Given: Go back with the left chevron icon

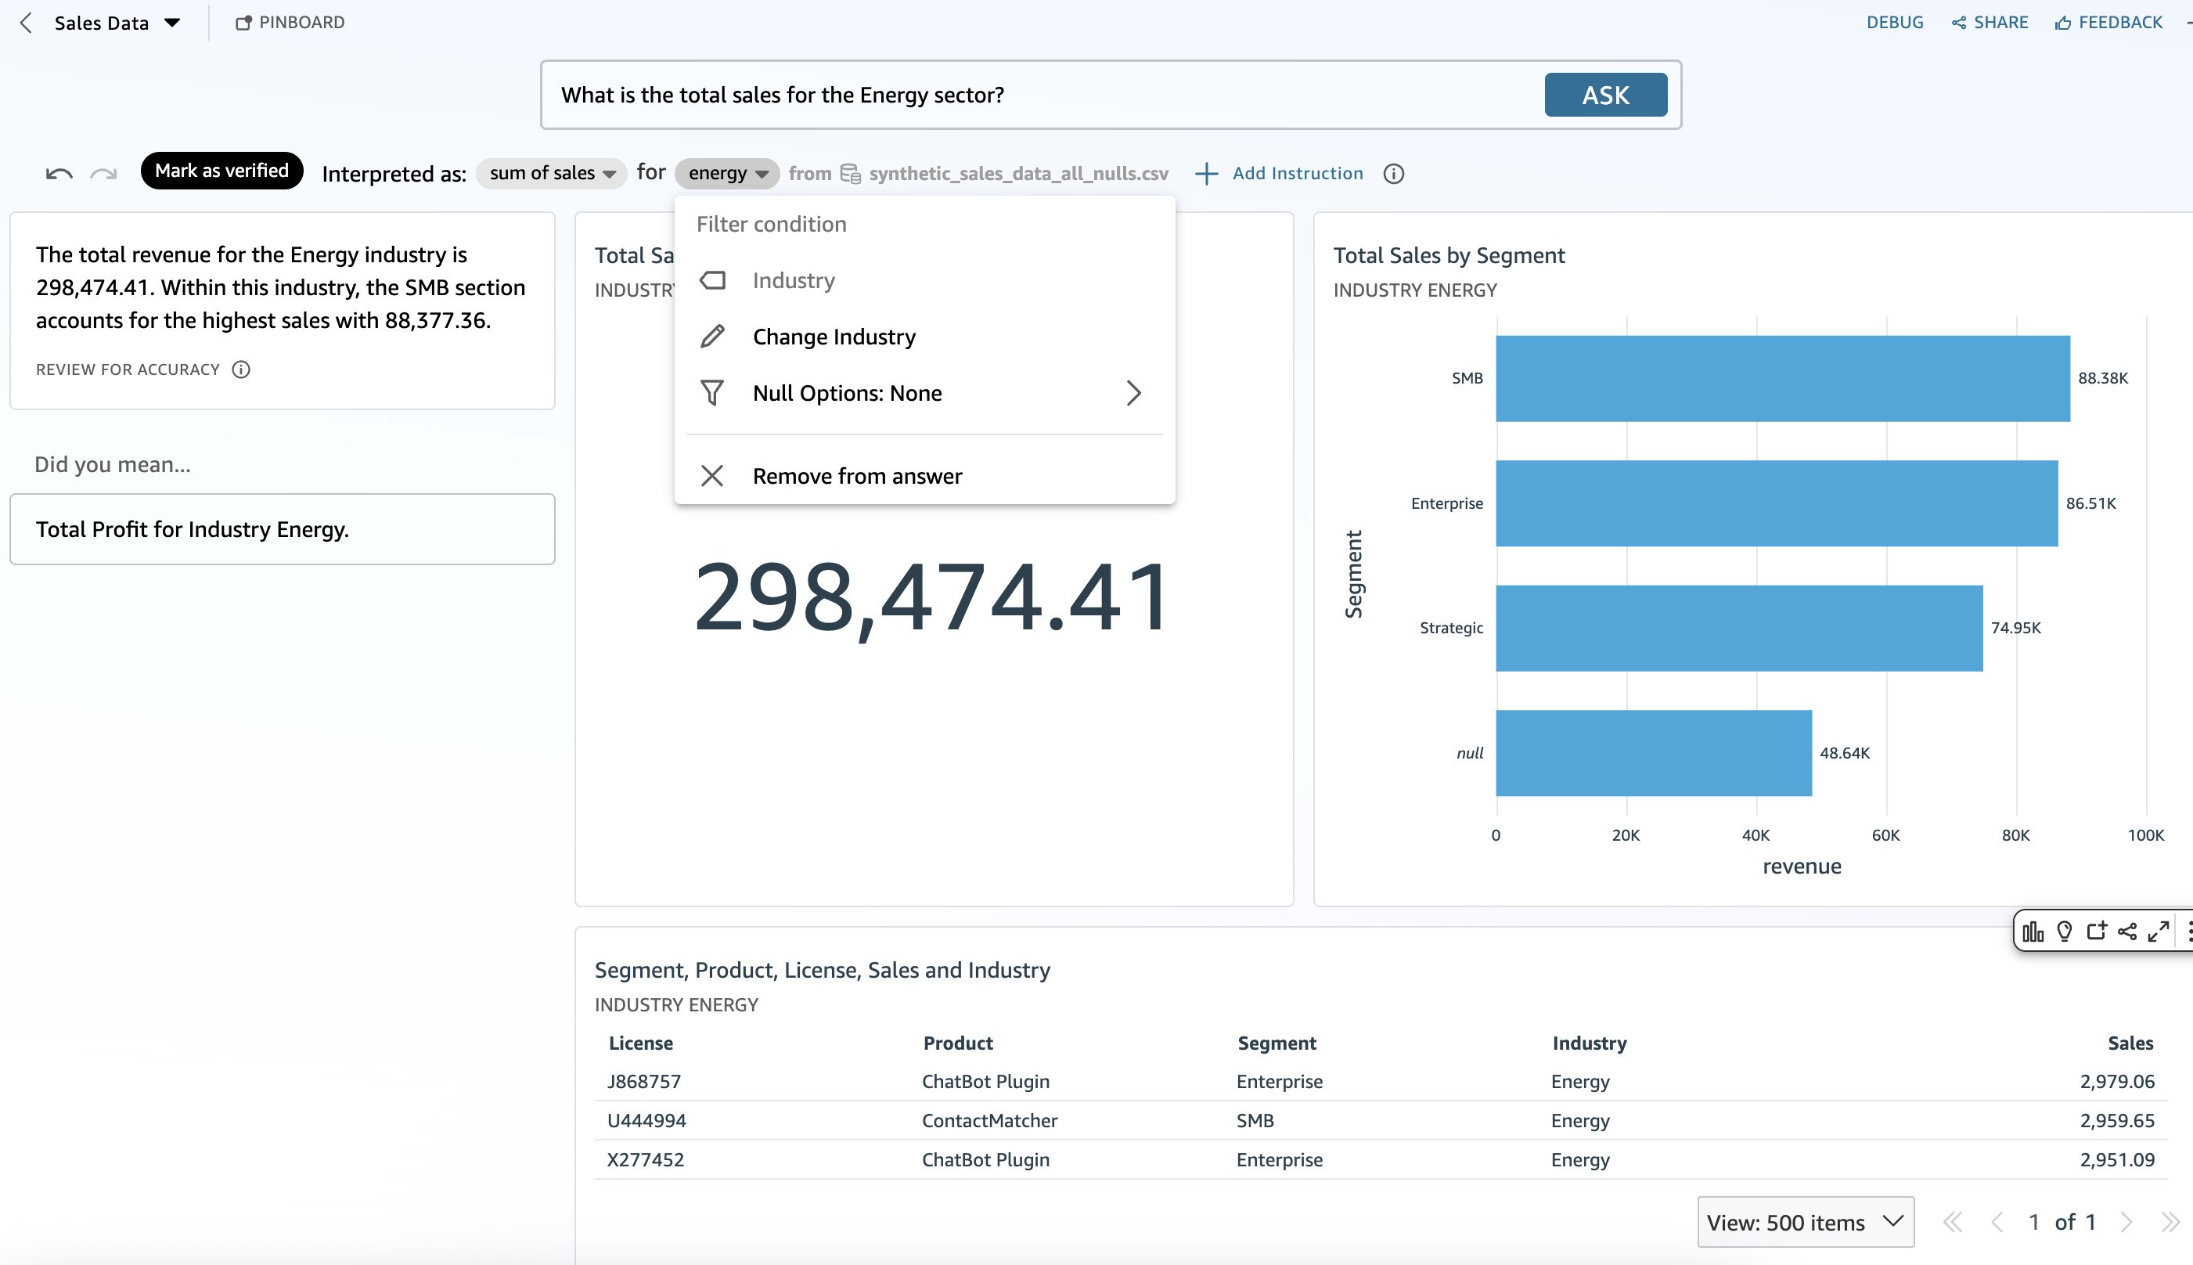Looking at the screenshot, I should 26,23.
